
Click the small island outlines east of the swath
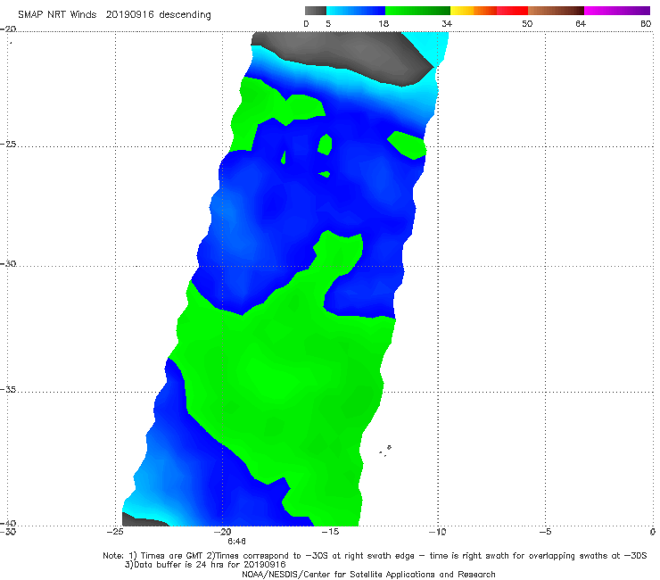point(385,451)
